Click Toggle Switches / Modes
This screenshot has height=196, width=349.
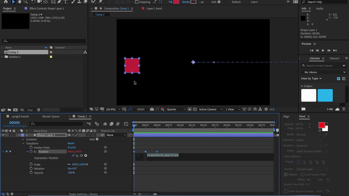(83, 194)
